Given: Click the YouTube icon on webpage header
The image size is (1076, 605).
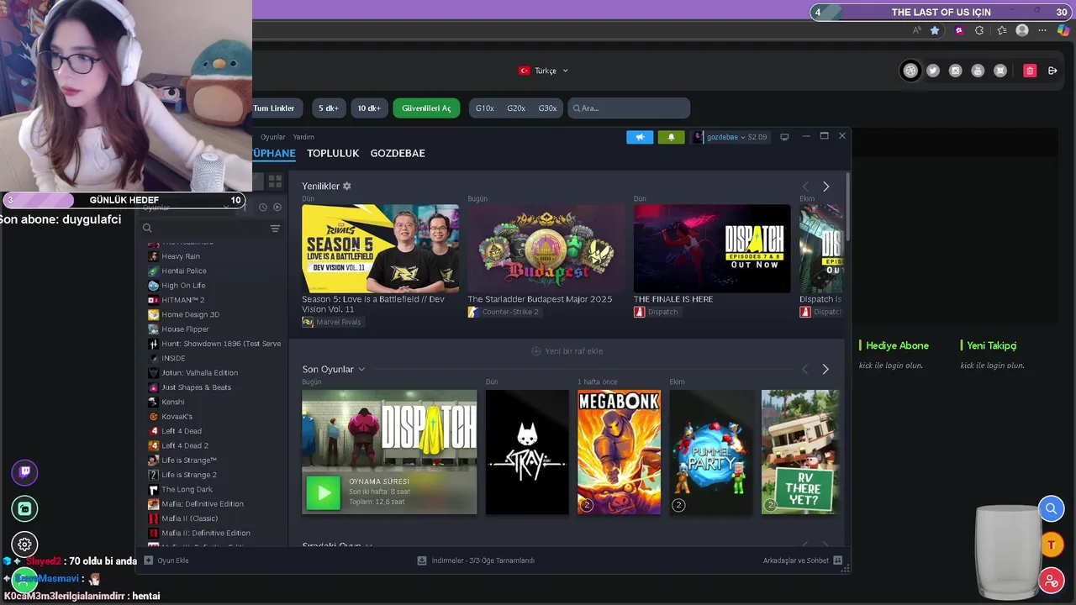Looking at the screenshot, I should click(x=978, y=71).
